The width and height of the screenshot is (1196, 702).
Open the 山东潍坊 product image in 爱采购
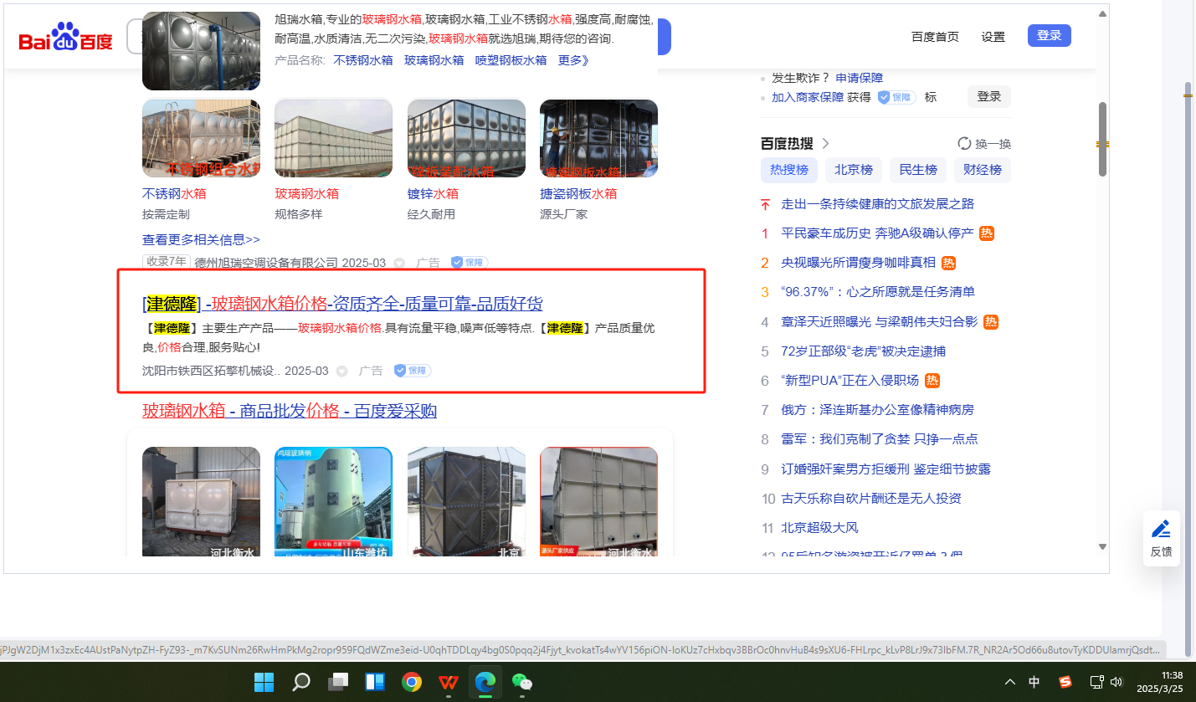pos(334,502)
